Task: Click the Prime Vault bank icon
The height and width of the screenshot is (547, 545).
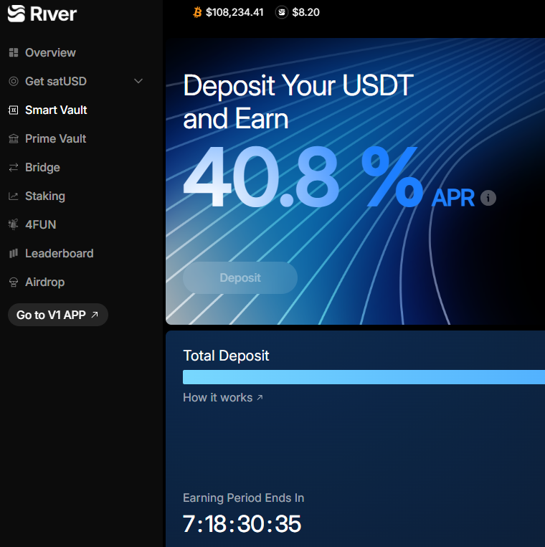Action: [x=14, y=139]
